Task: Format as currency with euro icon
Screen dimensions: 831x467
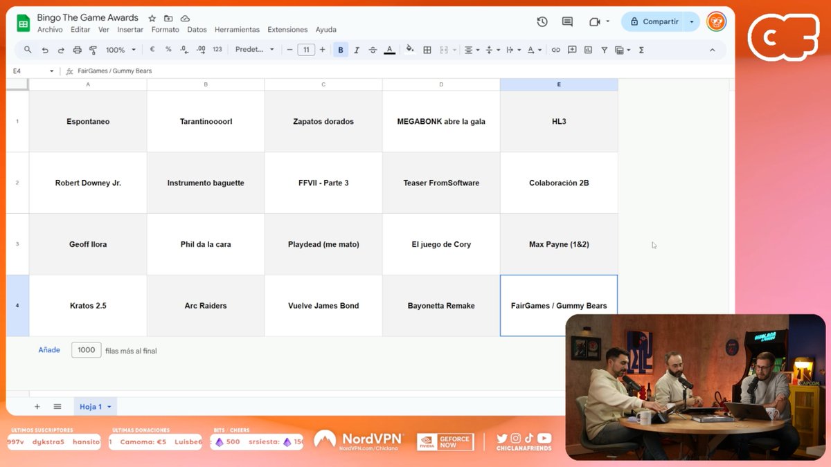Action: point(152,50)
